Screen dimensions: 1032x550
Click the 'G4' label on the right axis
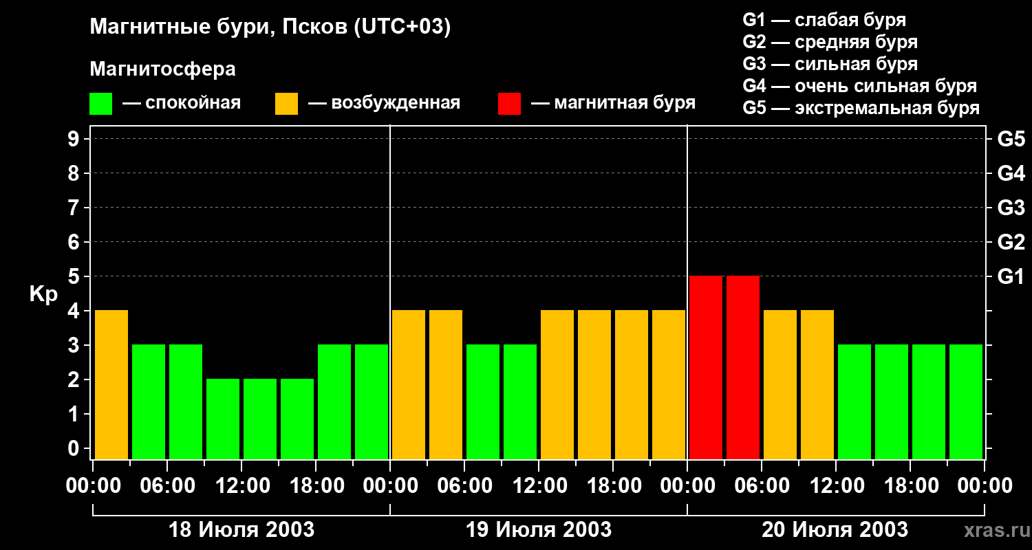coord(1011,173)
